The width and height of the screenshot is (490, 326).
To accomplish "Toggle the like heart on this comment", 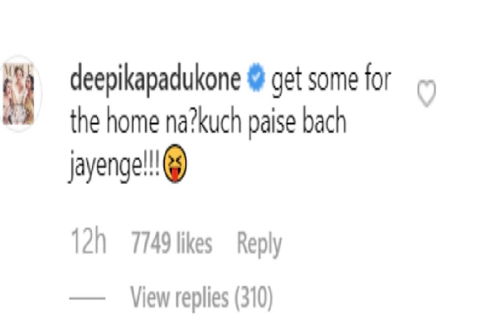I will (427, 93).
